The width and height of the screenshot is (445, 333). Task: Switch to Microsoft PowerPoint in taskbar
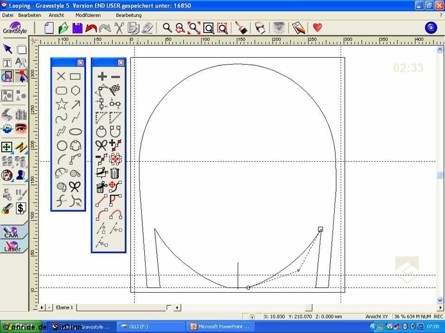[x=220, y=327]
